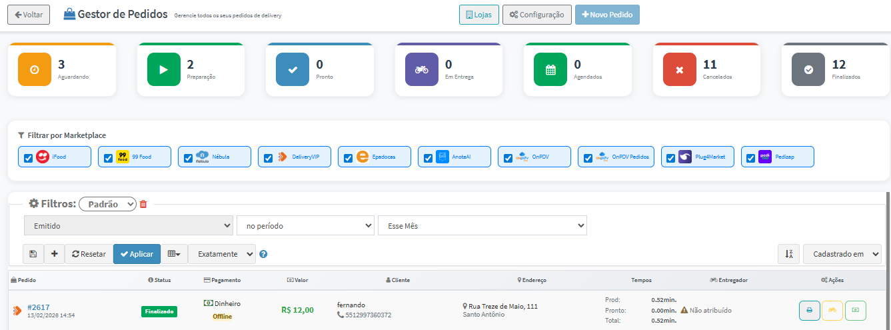Assign courier using yellow motorcycle icon

(832, 310)
